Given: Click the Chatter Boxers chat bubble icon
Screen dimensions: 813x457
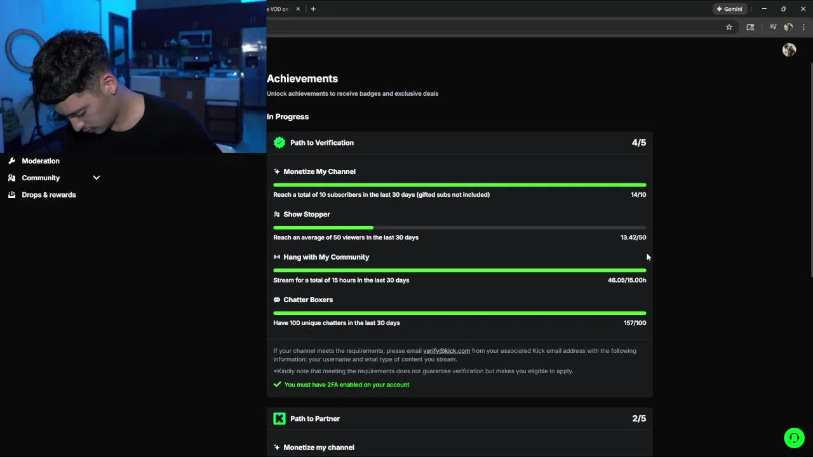Looking at the screenshot, I should coord(277,300).
